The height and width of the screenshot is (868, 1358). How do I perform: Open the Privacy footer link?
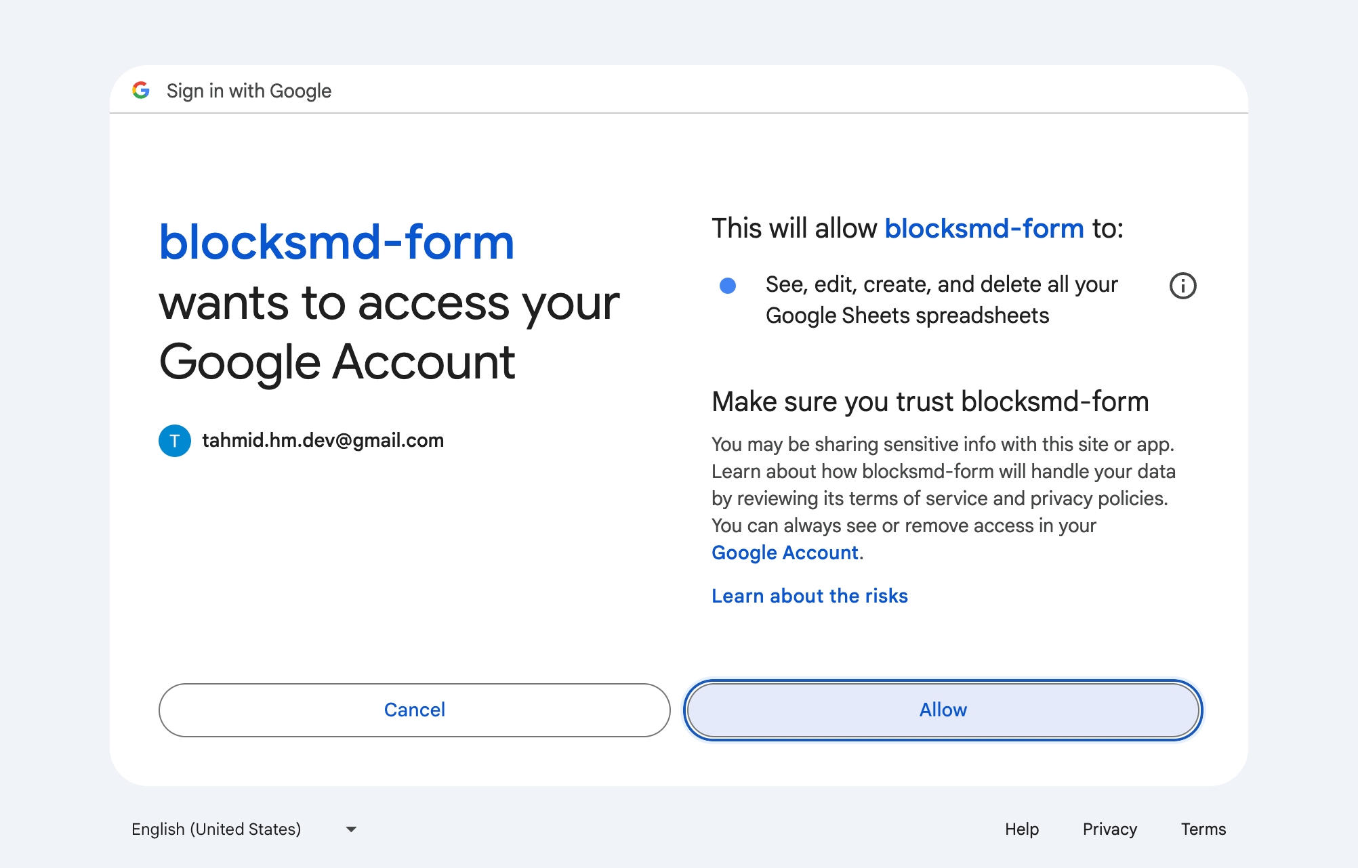(x=1109, y=829)
